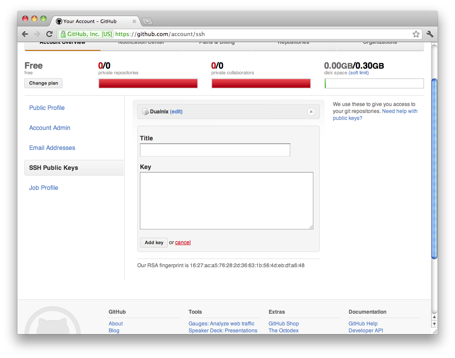Reload the page with the refresh icon

pos(50,34)
